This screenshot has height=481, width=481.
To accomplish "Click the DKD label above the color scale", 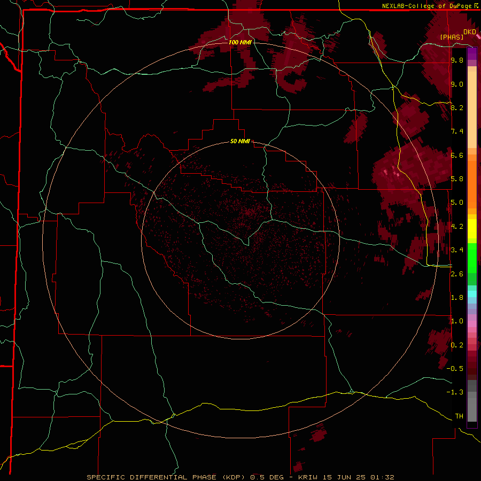I will [x=469, y=32].
